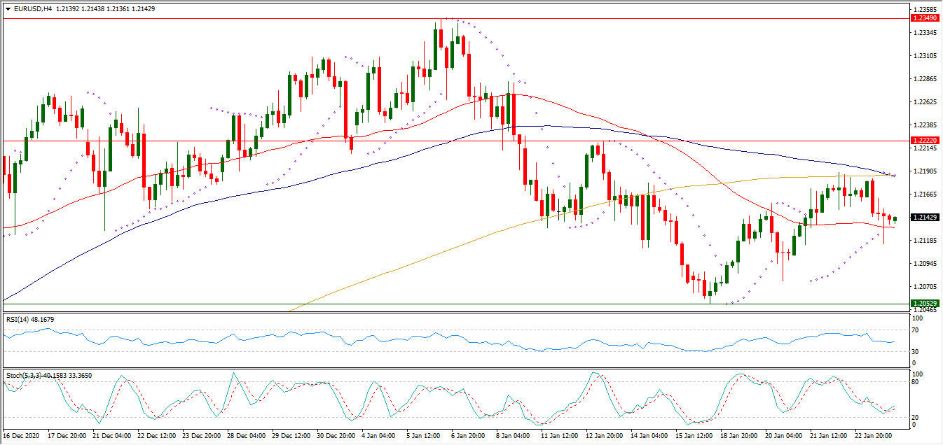This screenshot has width=943, height=445.
Task: Select the red 1.22220 horizontal level label
Action: [x=925, y=141]
